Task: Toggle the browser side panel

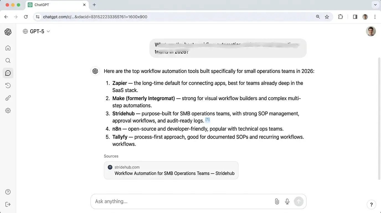Action: click(355, 17)
